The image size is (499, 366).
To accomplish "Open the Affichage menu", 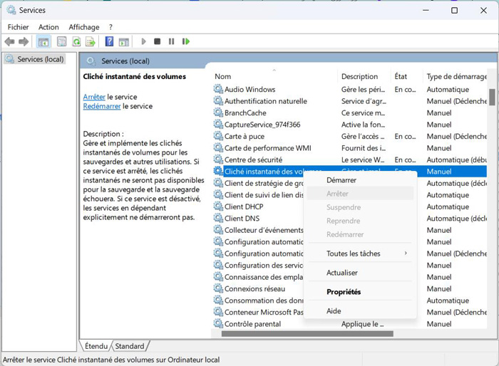I will coord(84,27).
